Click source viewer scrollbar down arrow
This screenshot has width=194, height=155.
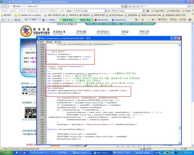[179, 143]
